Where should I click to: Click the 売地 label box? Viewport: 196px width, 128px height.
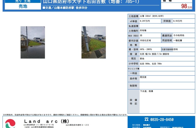pyautogui.click(x=23, y=6)
